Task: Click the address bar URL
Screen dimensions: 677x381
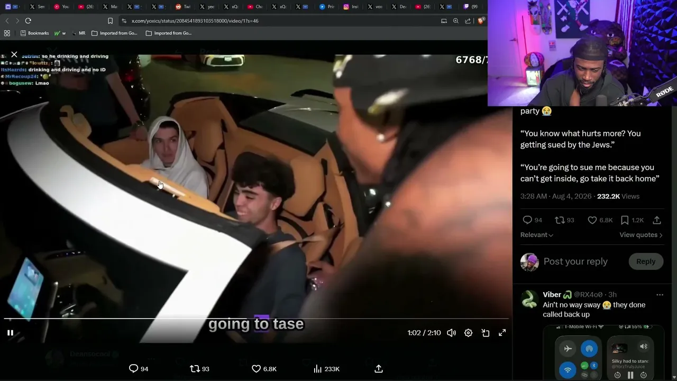Action: tap(195, 21)
